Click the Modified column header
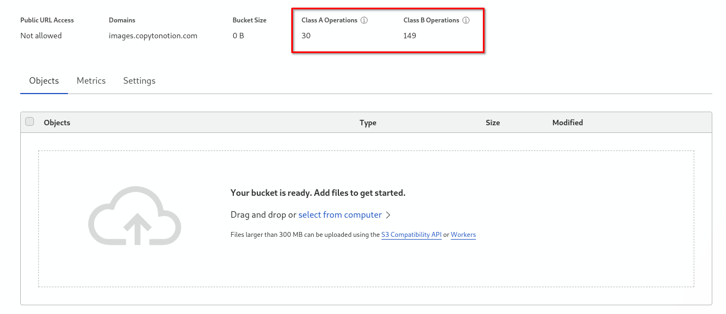This screenshot has height=314, width=726. click(x=567, y=123)
